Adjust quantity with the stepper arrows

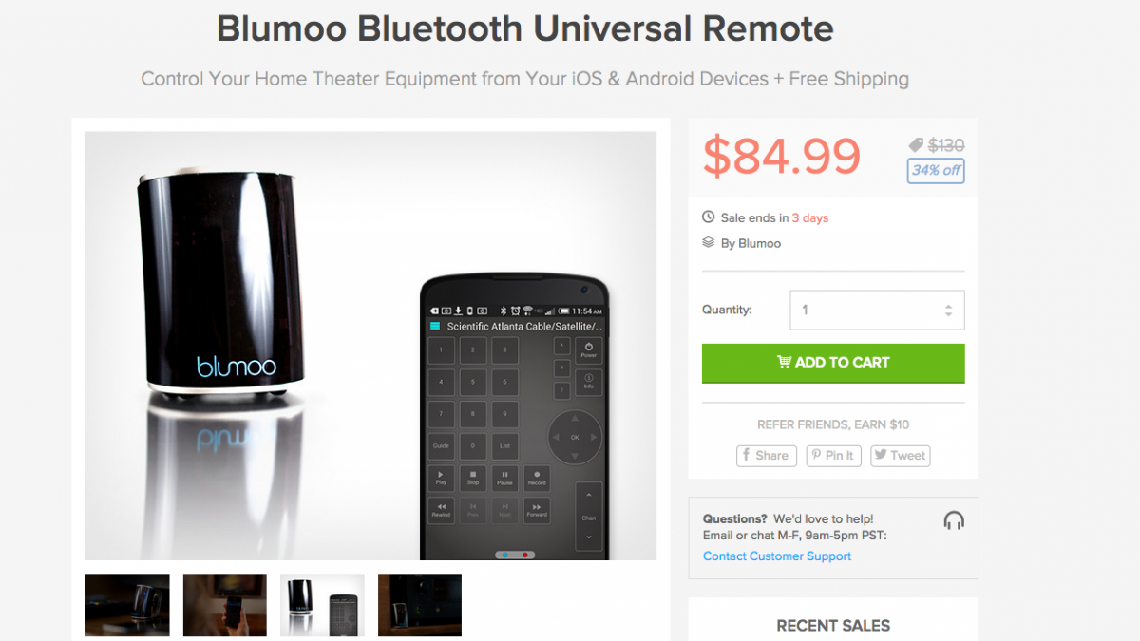pos(948,311)
